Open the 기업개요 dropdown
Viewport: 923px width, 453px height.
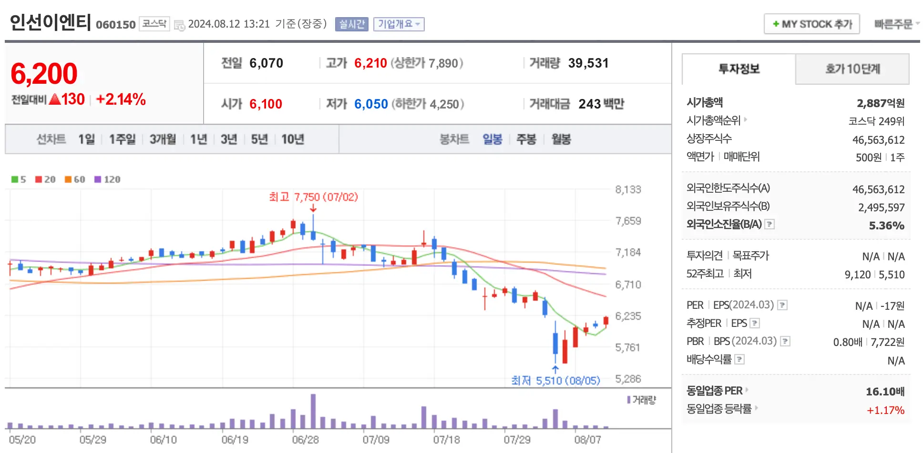[399, 24]
